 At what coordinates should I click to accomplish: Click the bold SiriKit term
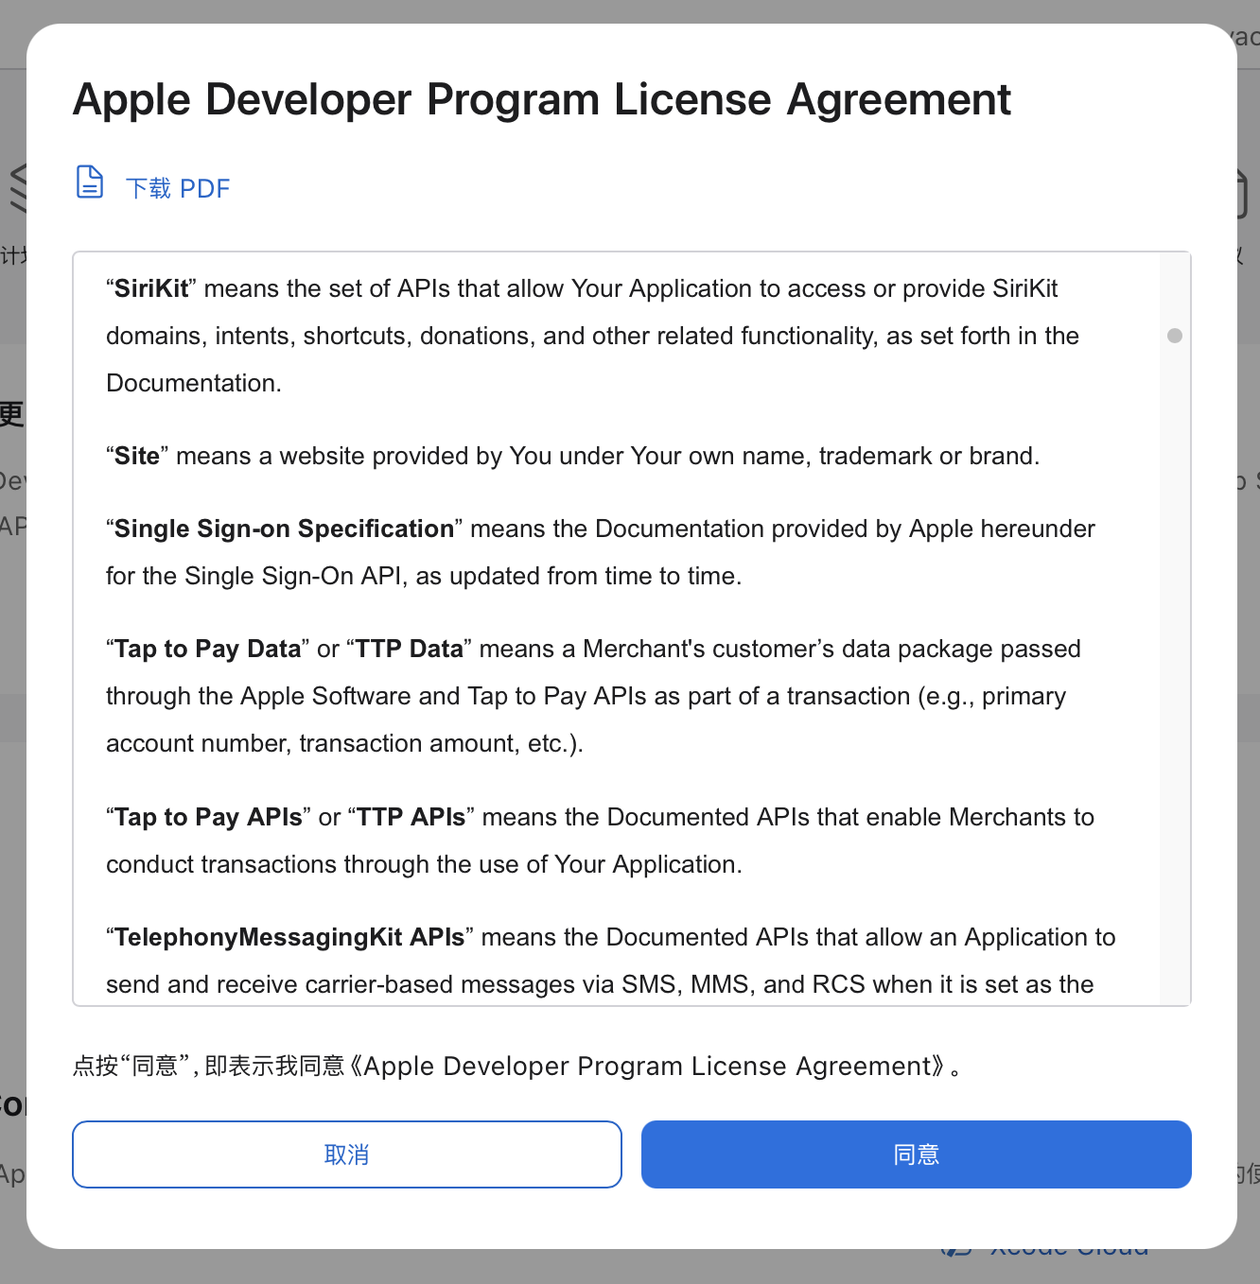pyautogui.click(x=151, y=289)
